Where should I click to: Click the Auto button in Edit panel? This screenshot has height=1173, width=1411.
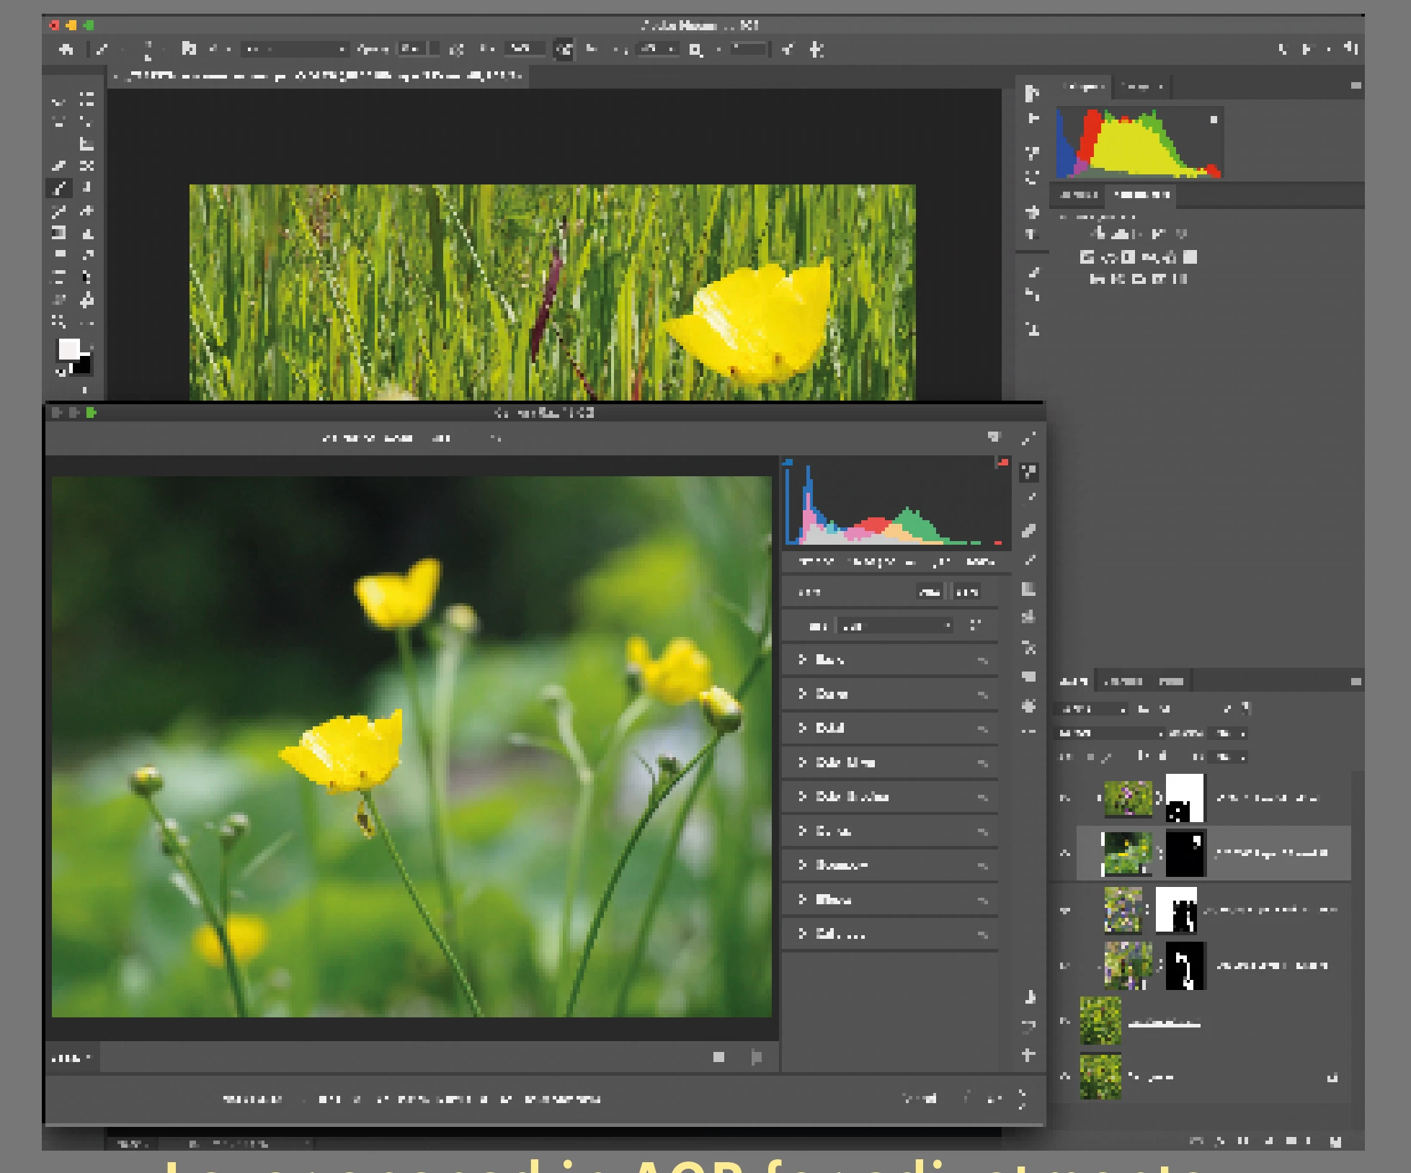(929, 592)
